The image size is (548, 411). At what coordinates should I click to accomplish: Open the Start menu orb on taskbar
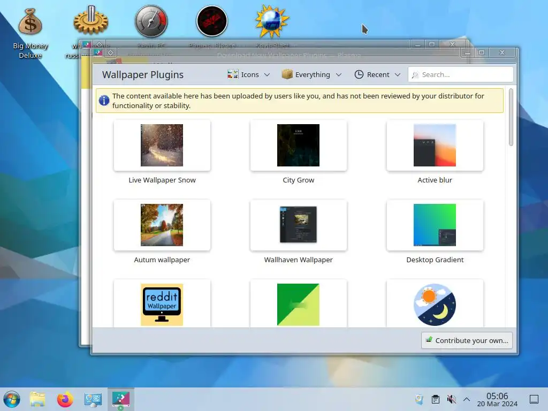click(12, 399)
